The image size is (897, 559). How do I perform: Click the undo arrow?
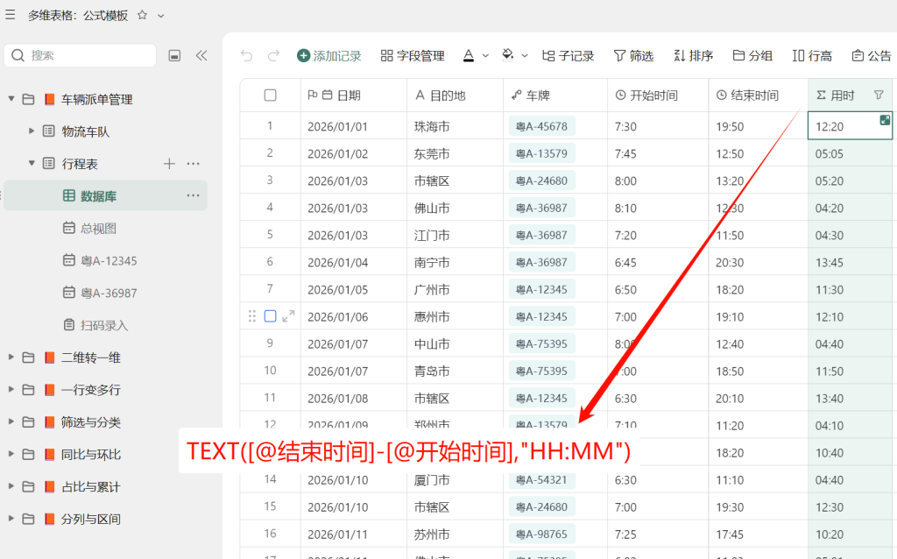tap(246, 55)
